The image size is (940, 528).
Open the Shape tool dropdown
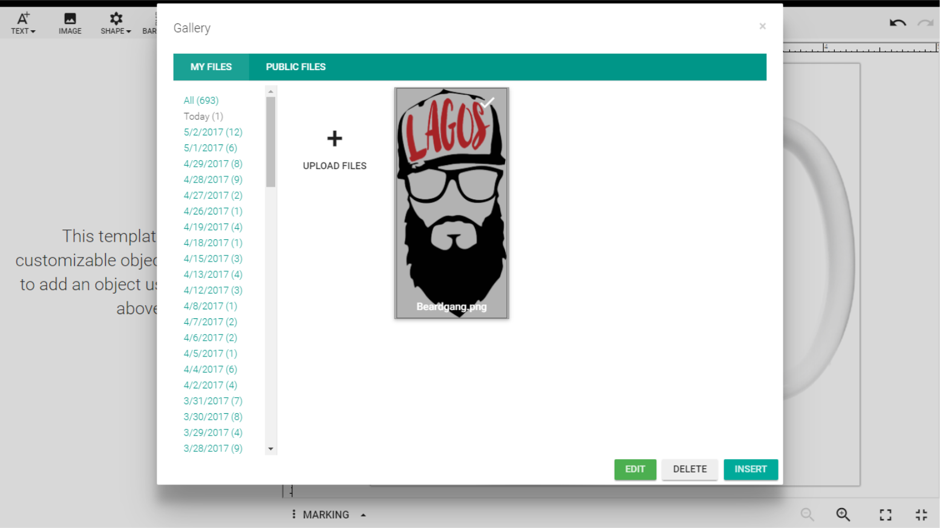(116, 23)
